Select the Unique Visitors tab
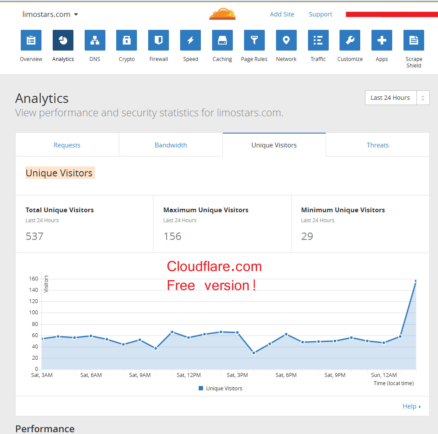The height and width of the screenshot is (434, 438). [x=274, y=145]
